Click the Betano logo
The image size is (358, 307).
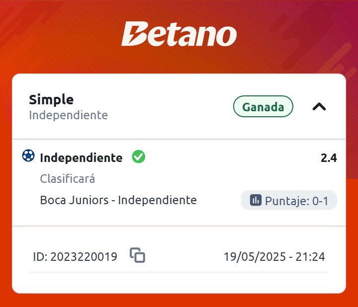(179, 34)
